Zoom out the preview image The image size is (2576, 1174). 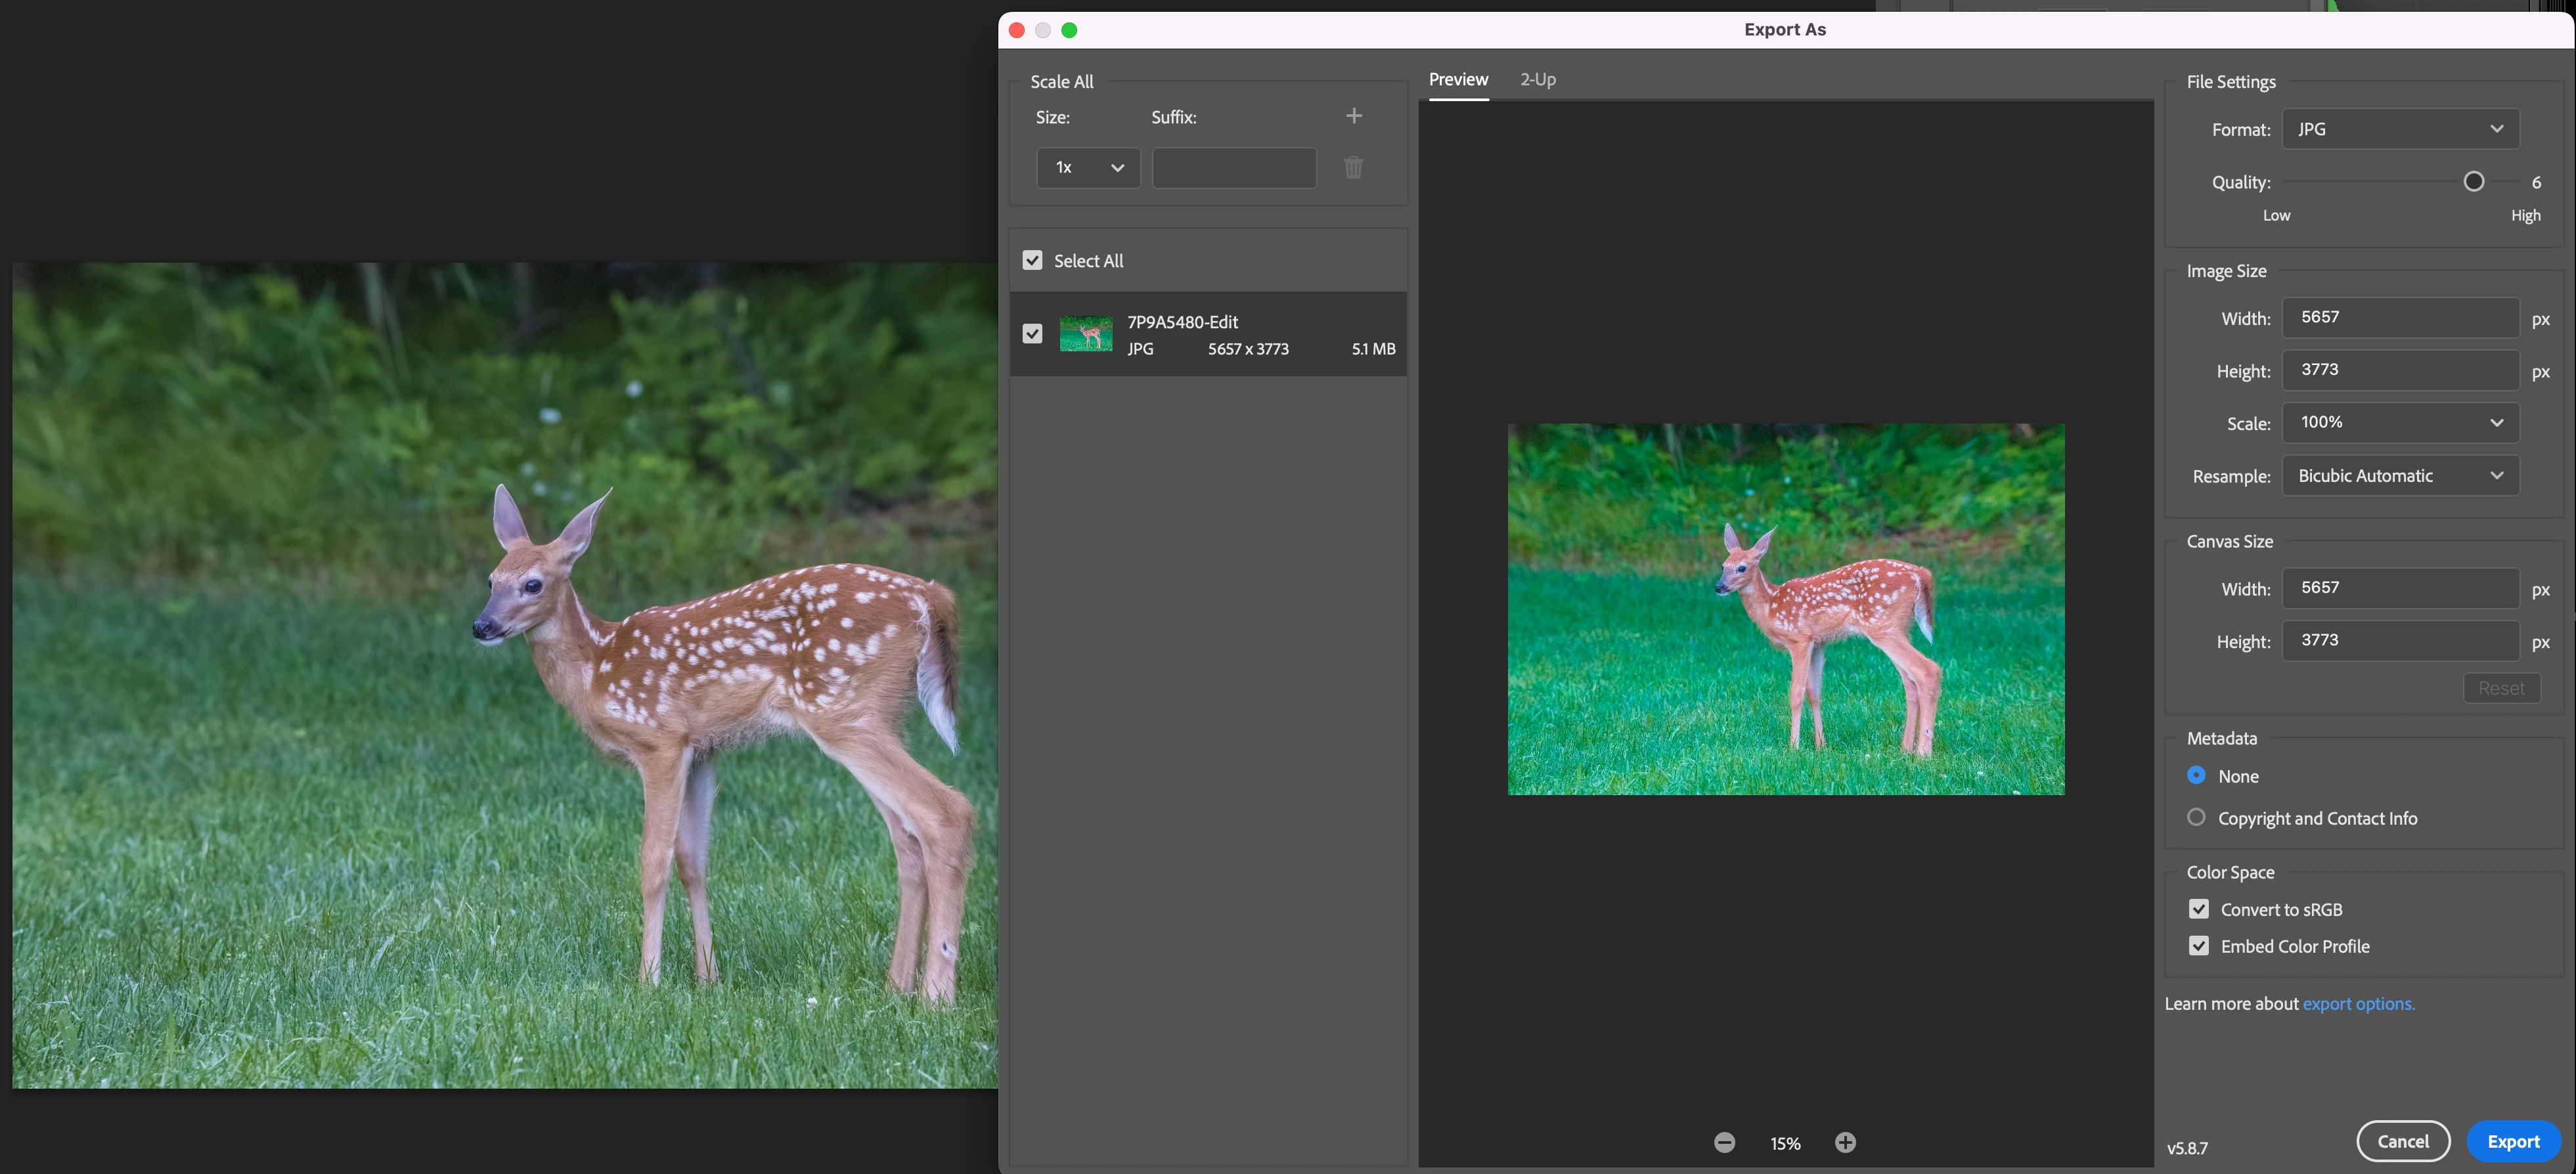click(1724, 1142)
